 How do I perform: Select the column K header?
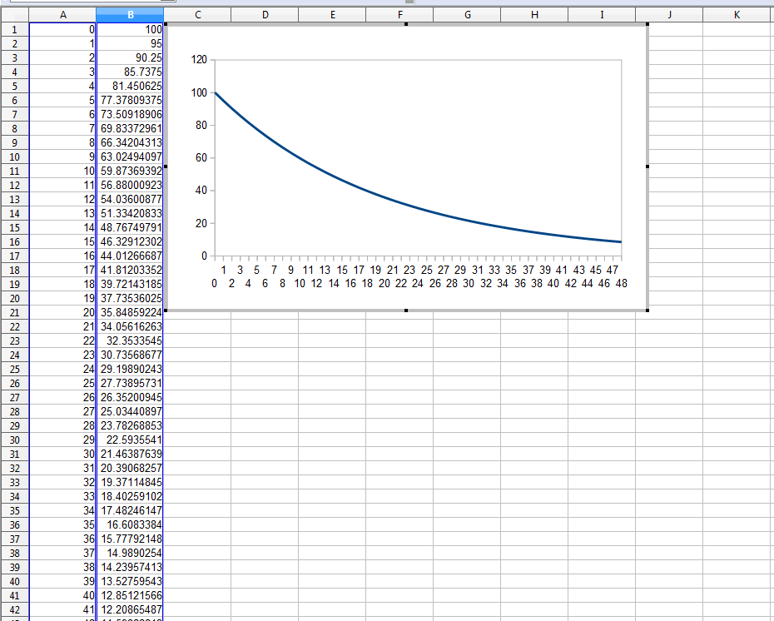[737, 15]
